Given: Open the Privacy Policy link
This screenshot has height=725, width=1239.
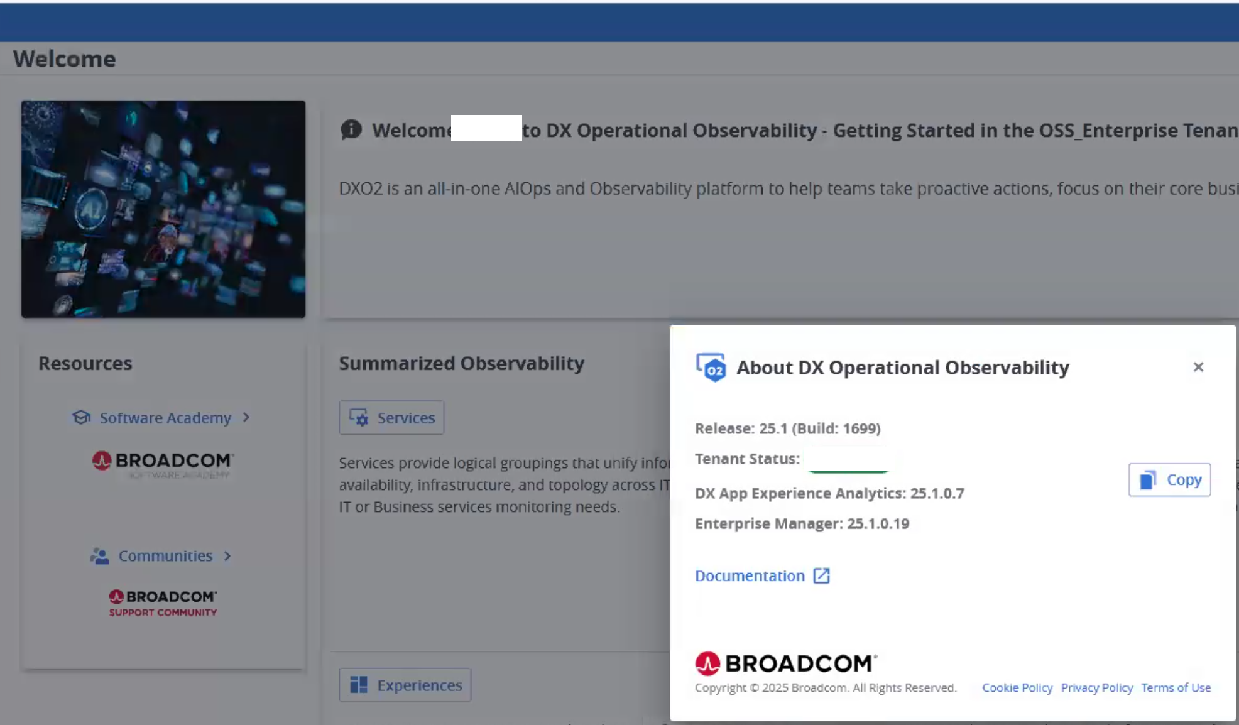Looking at the screenshot, I should [x=1096, y=687].
